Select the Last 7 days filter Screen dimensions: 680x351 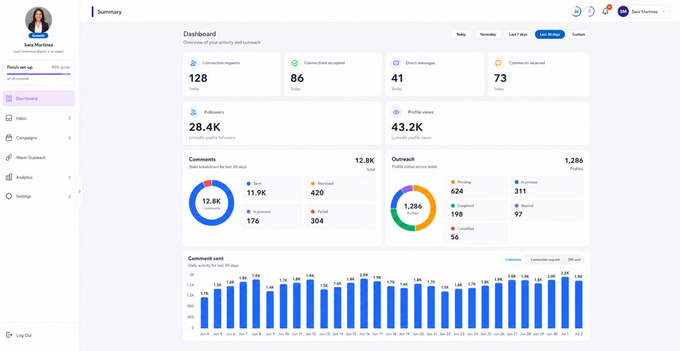coord(518,34)
